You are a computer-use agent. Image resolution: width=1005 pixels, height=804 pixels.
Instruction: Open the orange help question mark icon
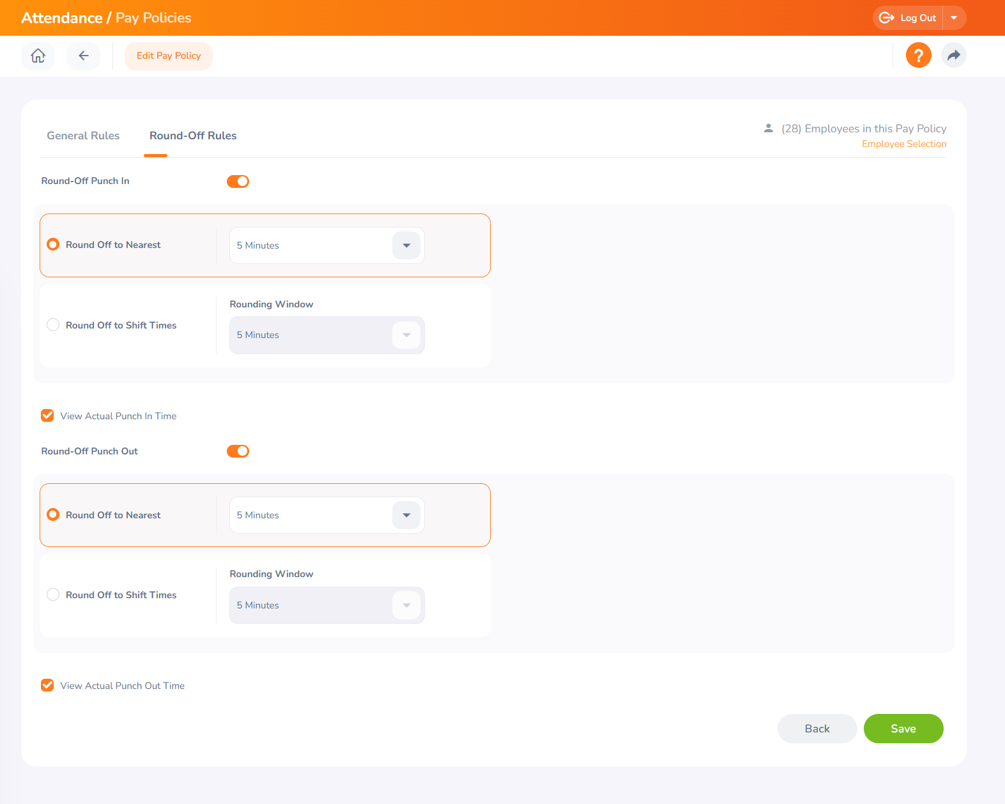point(919,56)
